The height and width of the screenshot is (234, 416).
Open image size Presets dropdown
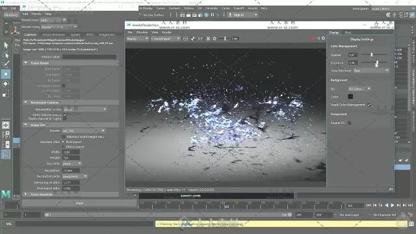coord(84,131)
